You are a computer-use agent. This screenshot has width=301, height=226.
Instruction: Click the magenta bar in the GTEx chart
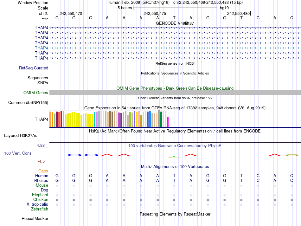click(x=168, y=122)
